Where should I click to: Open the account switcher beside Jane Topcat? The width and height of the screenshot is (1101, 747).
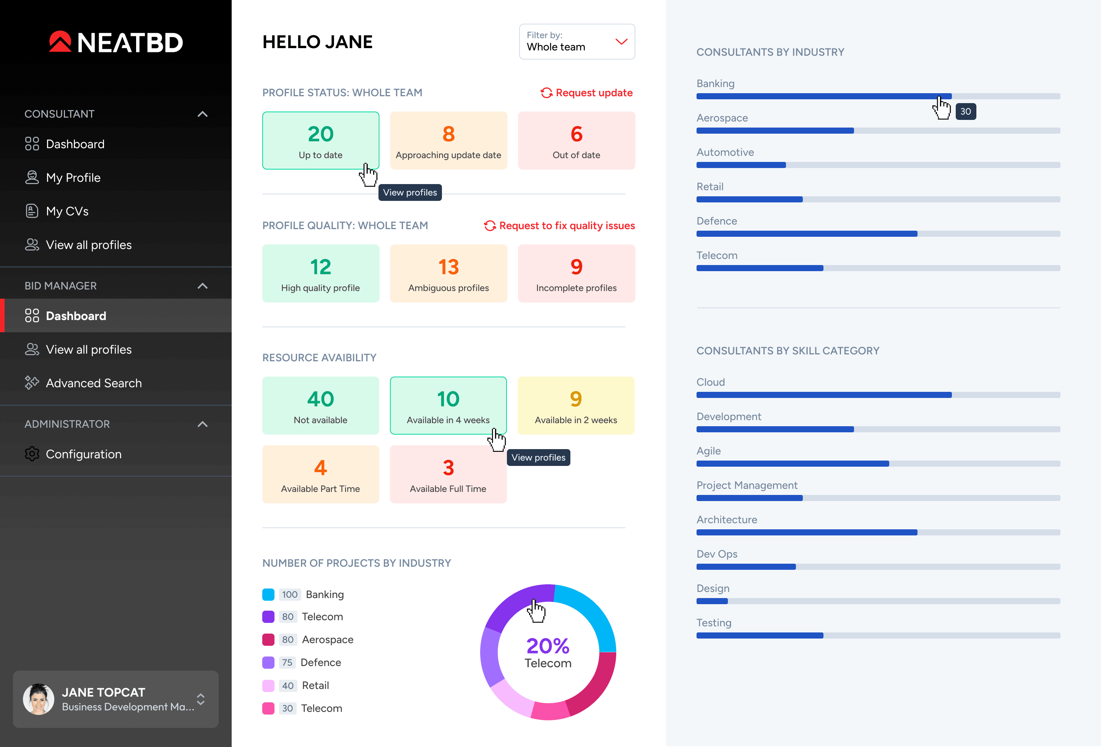click(x=201, y=699)
